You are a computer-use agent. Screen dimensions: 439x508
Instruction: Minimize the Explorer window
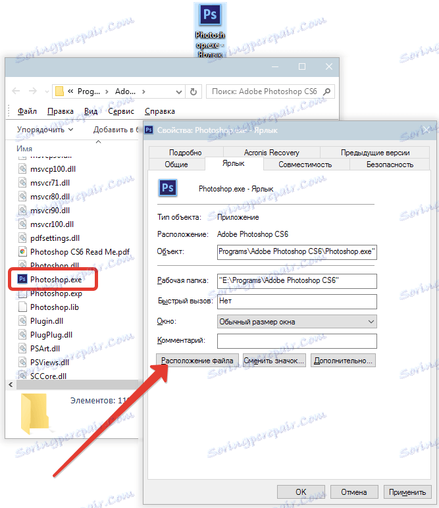tap(275, 66)
